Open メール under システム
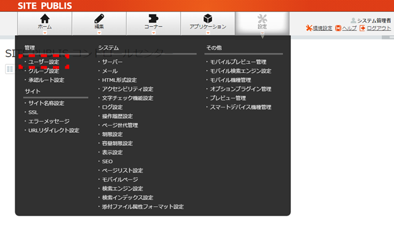394x236 pixels. [110, 71]
